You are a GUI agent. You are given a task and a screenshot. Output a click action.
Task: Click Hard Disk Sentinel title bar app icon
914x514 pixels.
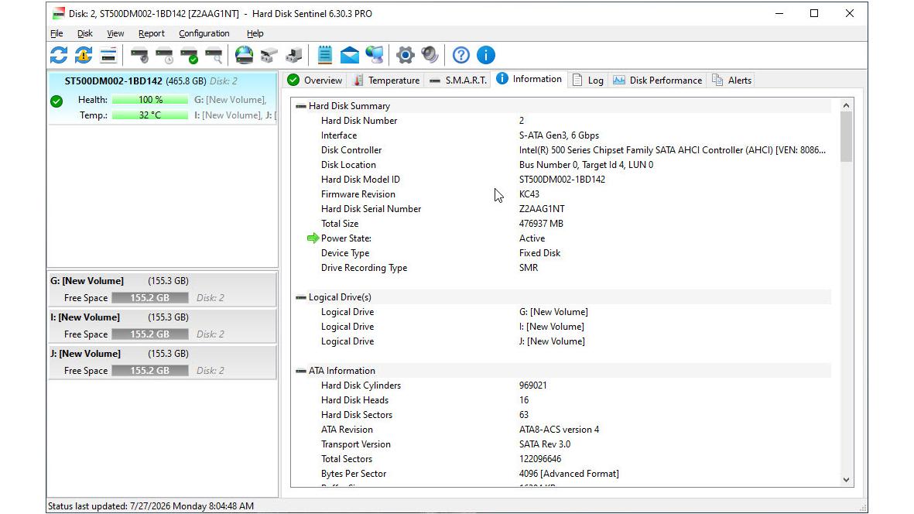(58, 13)
